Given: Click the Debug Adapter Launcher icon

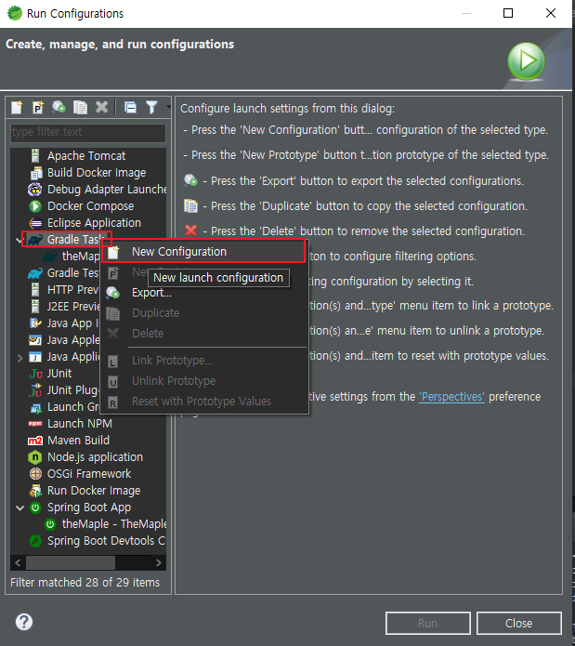Looking at the screenshot, I should (35, 190).
